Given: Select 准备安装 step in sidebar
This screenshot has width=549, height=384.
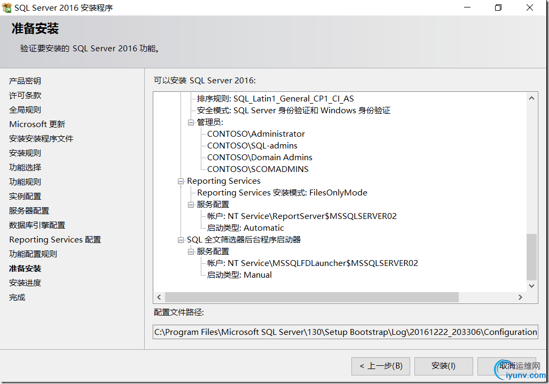Looking at the screenshot, I should 25,269.
